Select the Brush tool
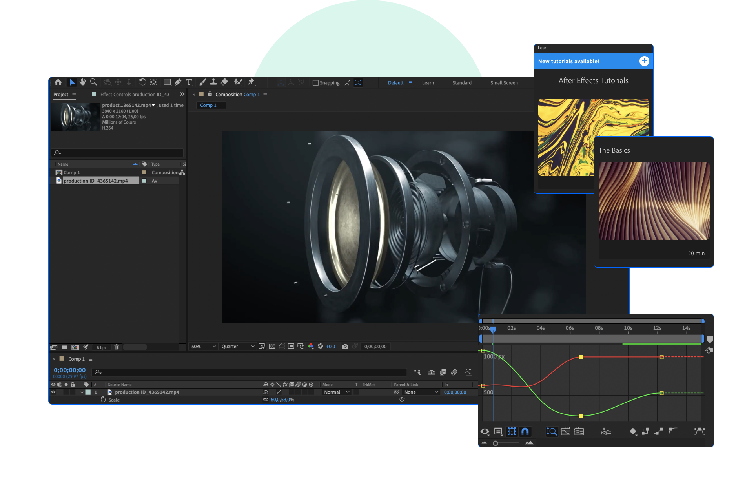 click(202, 82)
